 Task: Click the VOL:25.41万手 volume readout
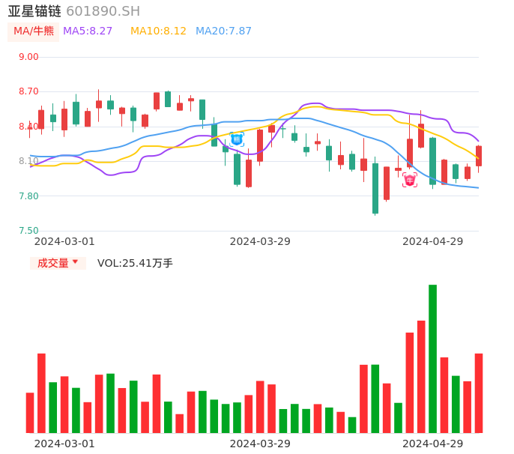[135, 263]
